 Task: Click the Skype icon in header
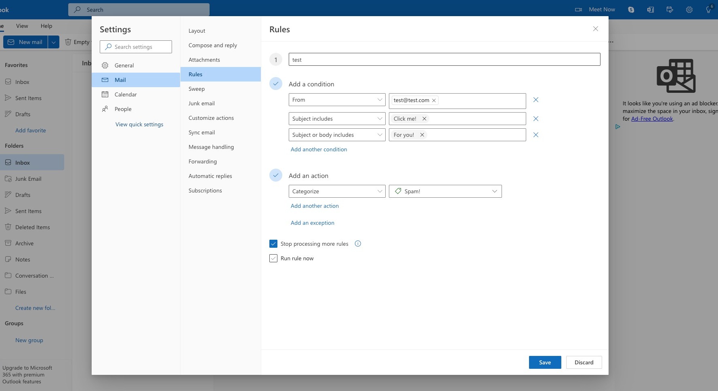pyautogui.click(x=631, y=10)
